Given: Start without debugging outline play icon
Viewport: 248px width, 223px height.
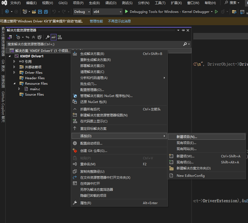Looking at the screenshot, I should (216, 11).
